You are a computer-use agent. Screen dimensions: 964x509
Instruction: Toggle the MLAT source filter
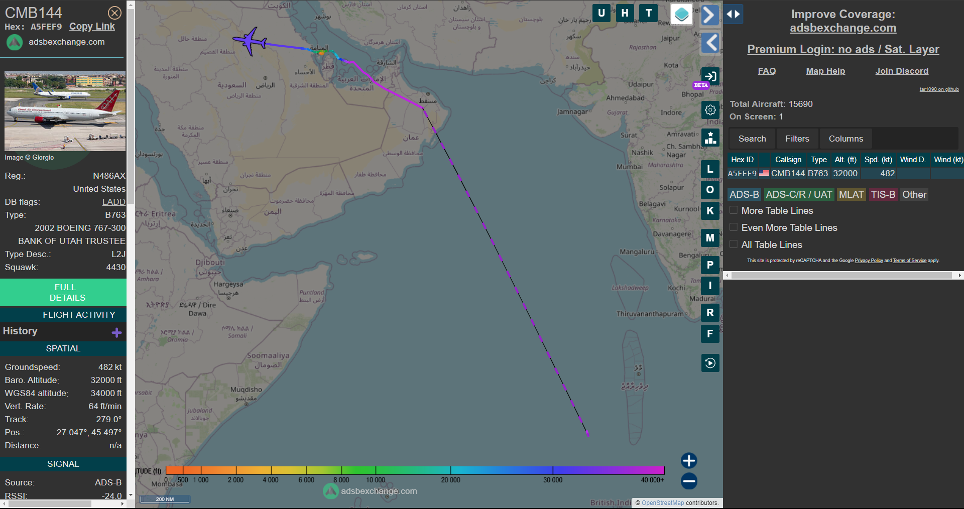click(x=852, y=194)
